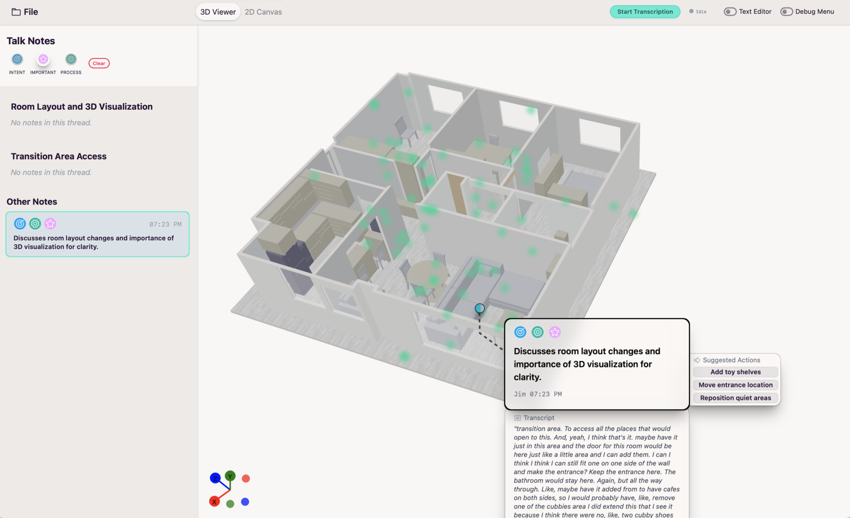Image resolution: width=850 pixels, height=518 pixels.
Task: Open the 07:23 PM note card
Action: [97, 234]
